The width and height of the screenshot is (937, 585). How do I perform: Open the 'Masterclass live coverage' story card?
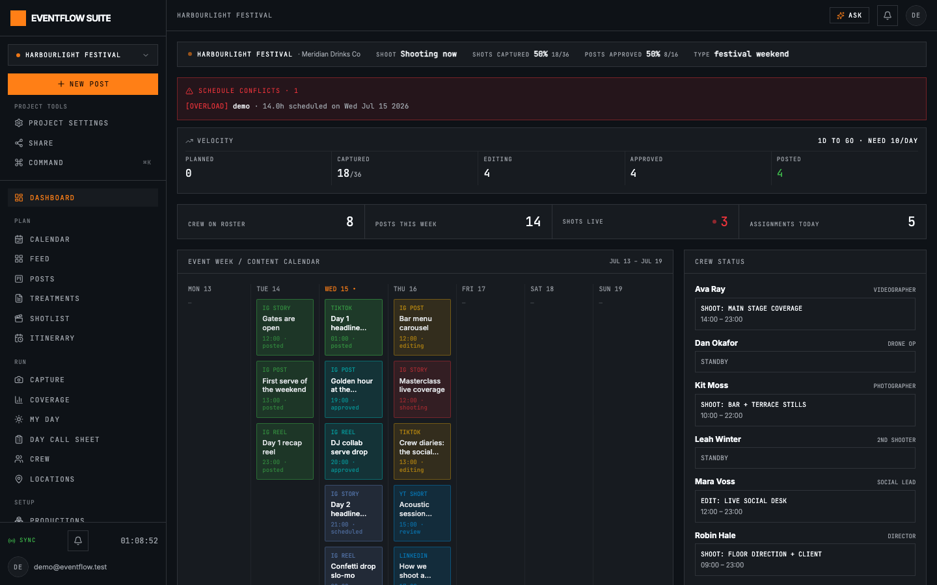pos(422,389)
